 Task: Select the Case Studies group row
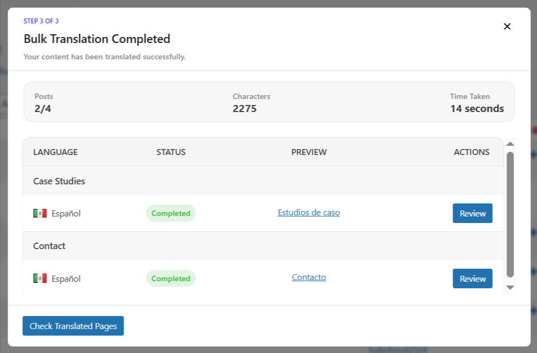59,181
